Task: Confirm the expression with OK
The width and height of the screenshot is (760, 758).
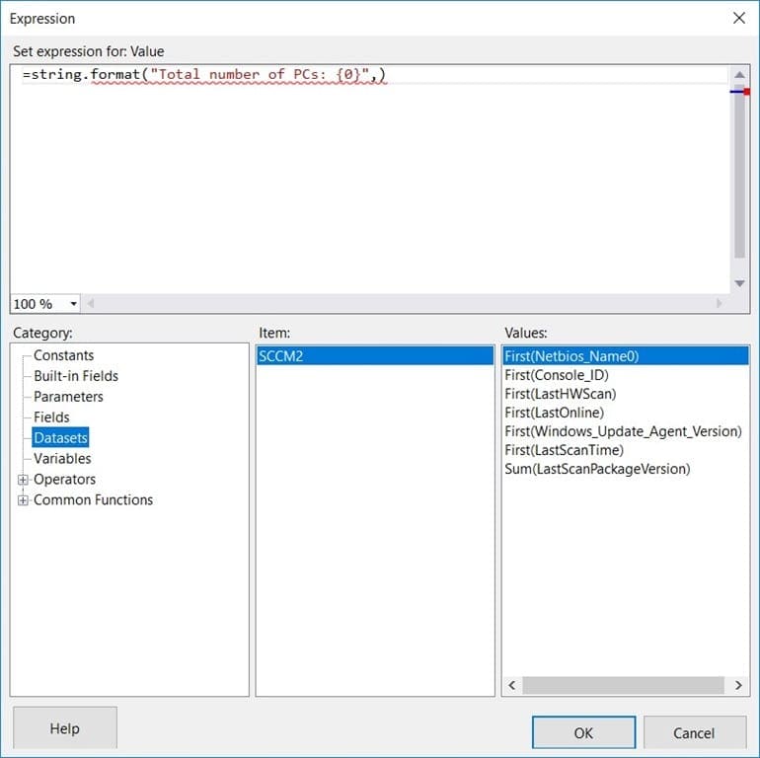Action: [583, 732]
